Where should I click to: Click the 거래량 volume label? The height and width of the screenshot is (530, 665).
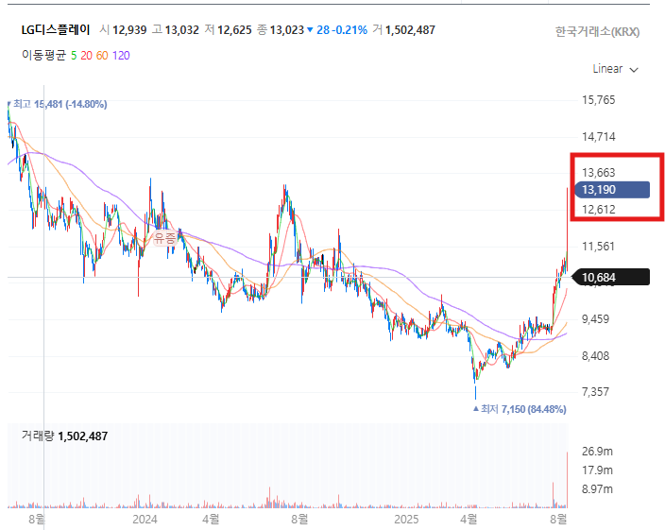[38, 436]
